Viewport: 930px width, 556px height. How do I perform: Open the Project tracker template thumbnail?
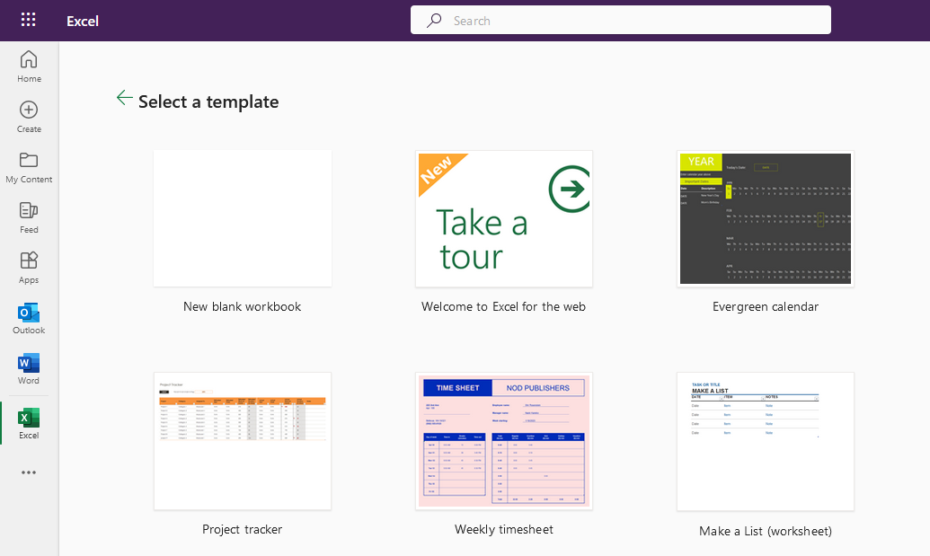243,441
